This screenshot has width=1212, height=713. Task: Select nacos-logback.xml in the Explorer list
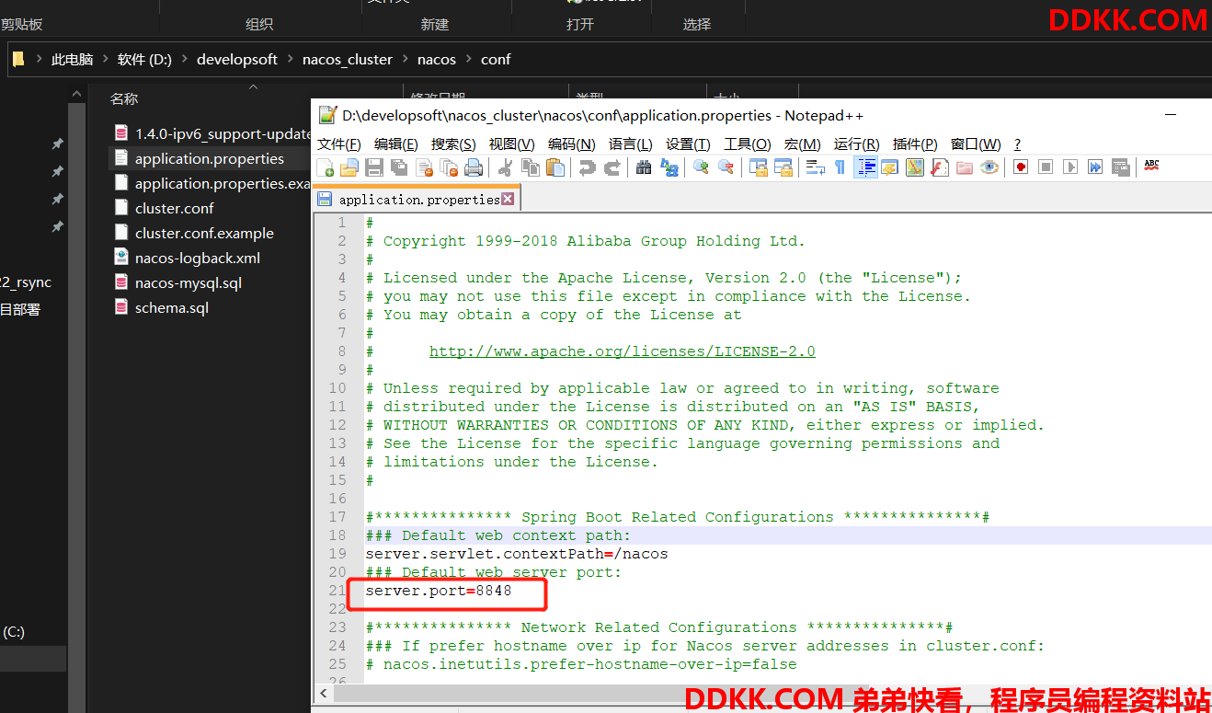coord(198,258)
